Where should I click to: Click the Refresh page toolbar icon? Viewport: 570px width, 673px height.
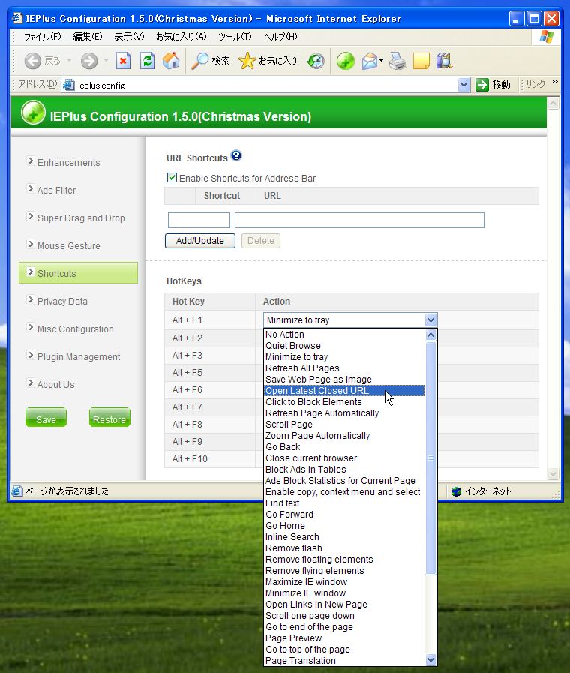[147, 61]
